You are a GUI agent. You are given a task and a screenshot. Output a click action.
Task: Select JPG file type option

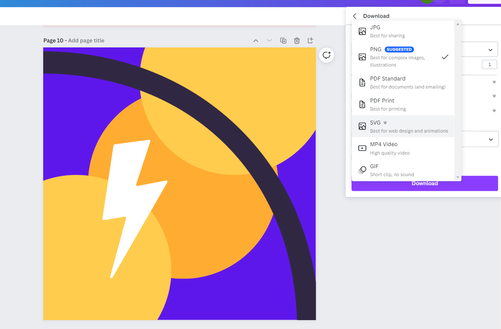click(403, 31)
